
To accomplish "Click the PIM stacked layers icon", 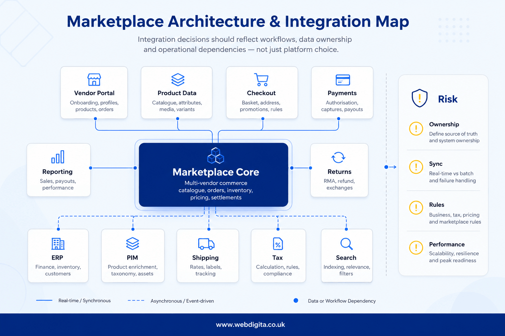I will click(x=132, y=243).
